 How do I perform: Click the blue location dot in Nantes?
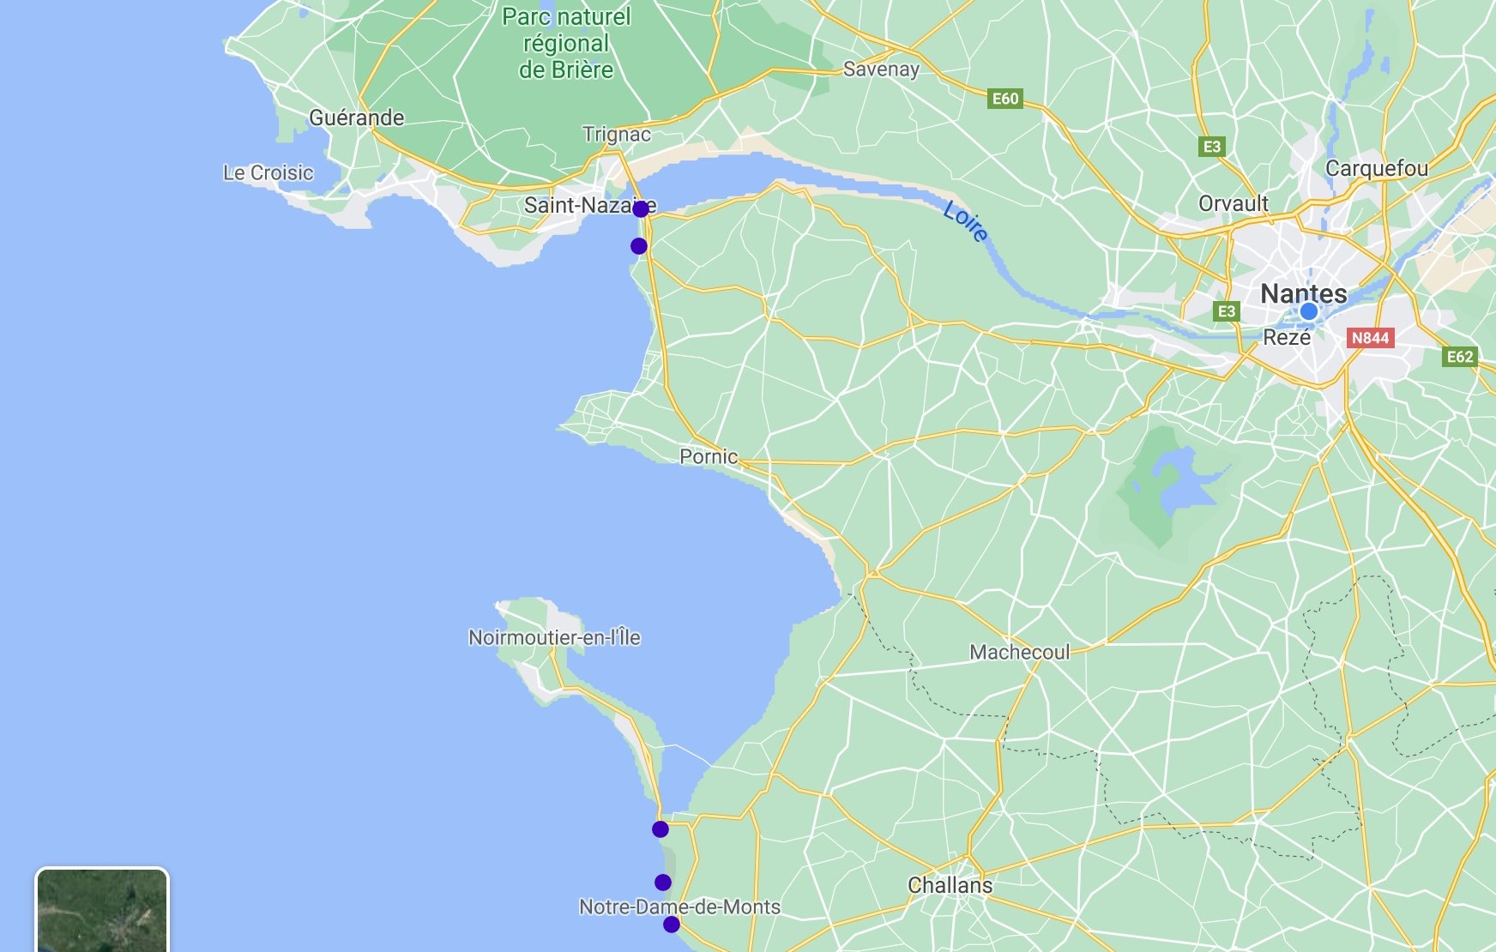[x=1308, y=310]
